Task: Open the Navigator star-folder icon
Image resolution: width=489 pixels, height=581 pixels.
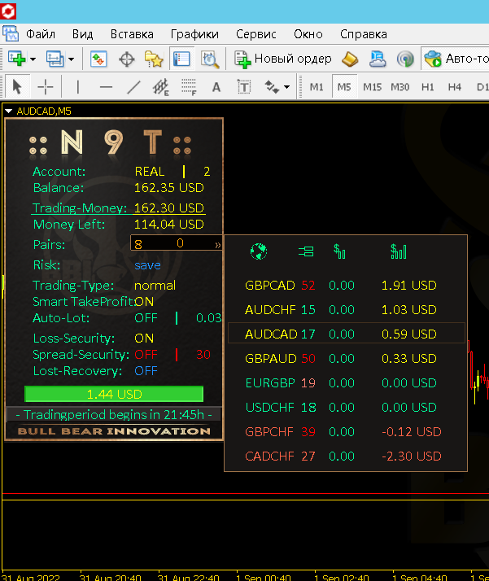Action: 154,59
